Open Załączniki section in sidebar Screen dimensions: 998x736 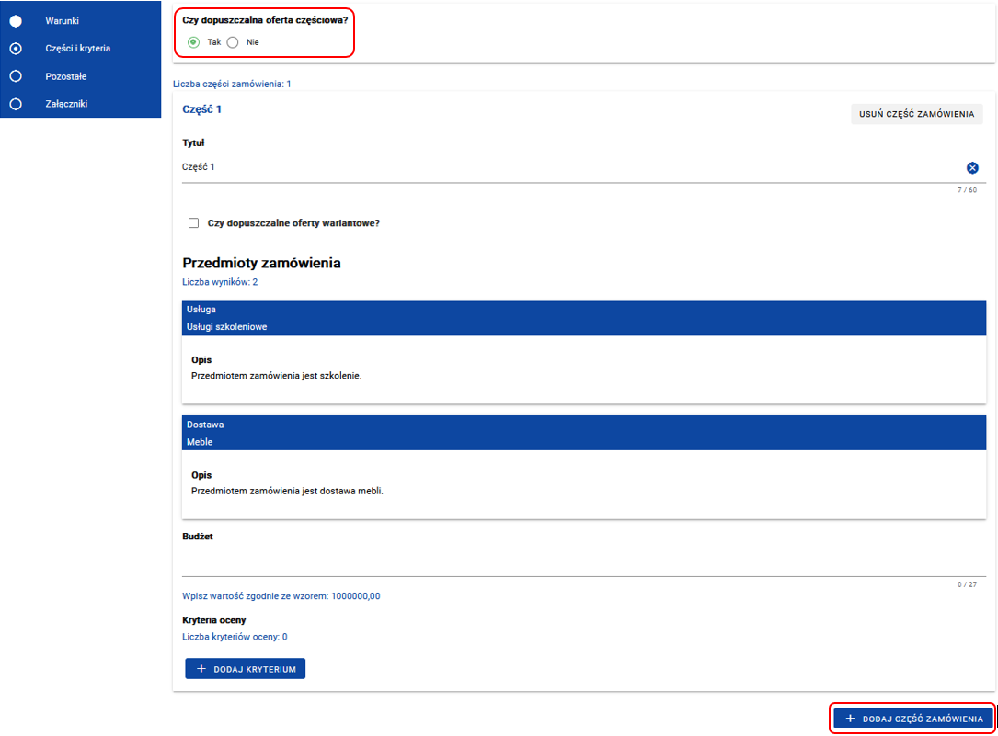[66, 104]
